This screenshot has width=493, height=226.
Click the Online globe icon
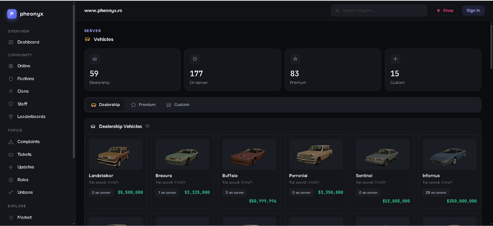point(11,66)
